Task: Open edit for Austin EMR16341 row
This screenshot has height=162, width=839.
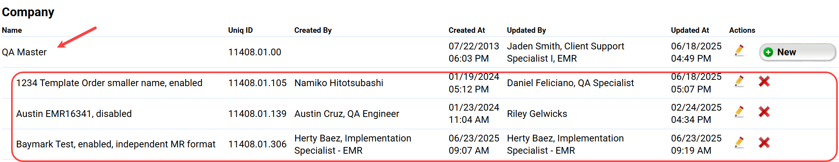Action: pos(739,112)
